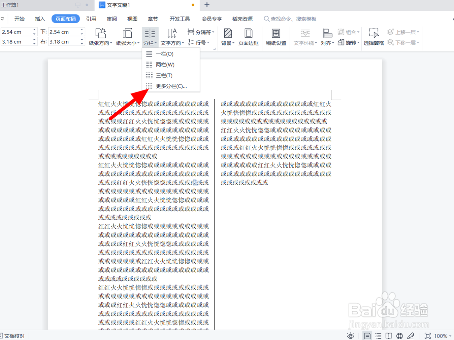Open the Paper Size (纸张大小) tool
This screenshot has height=340, width=454.
click(128, 37)
